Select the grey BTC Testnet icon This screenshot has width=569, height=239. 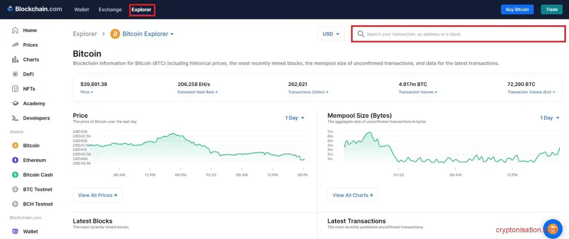pos(15,189)
